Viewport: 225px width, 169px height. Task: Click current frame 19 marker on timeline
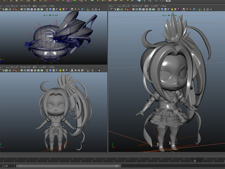[x=195, y=161]
